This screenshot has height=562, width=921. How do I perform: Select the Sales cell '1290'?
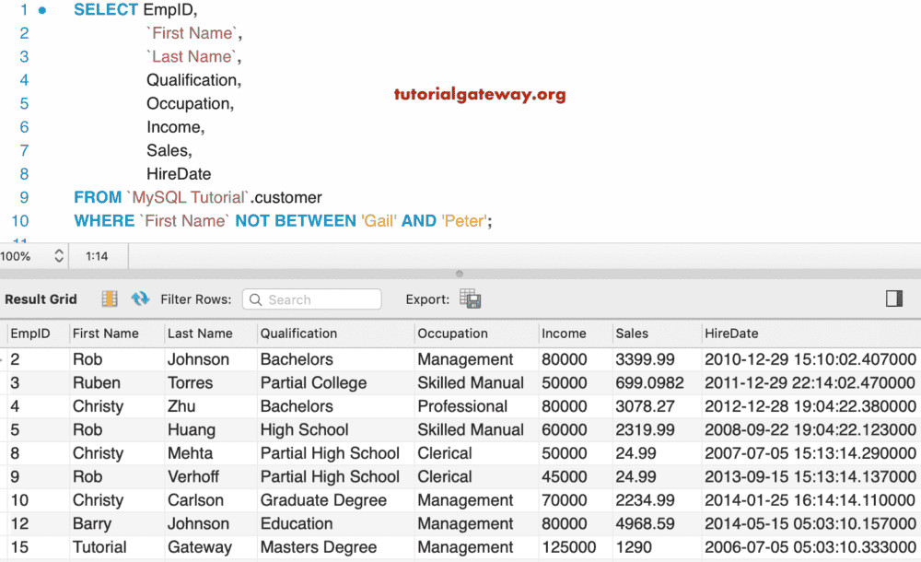pyautogui.click(x=634, y=547)
